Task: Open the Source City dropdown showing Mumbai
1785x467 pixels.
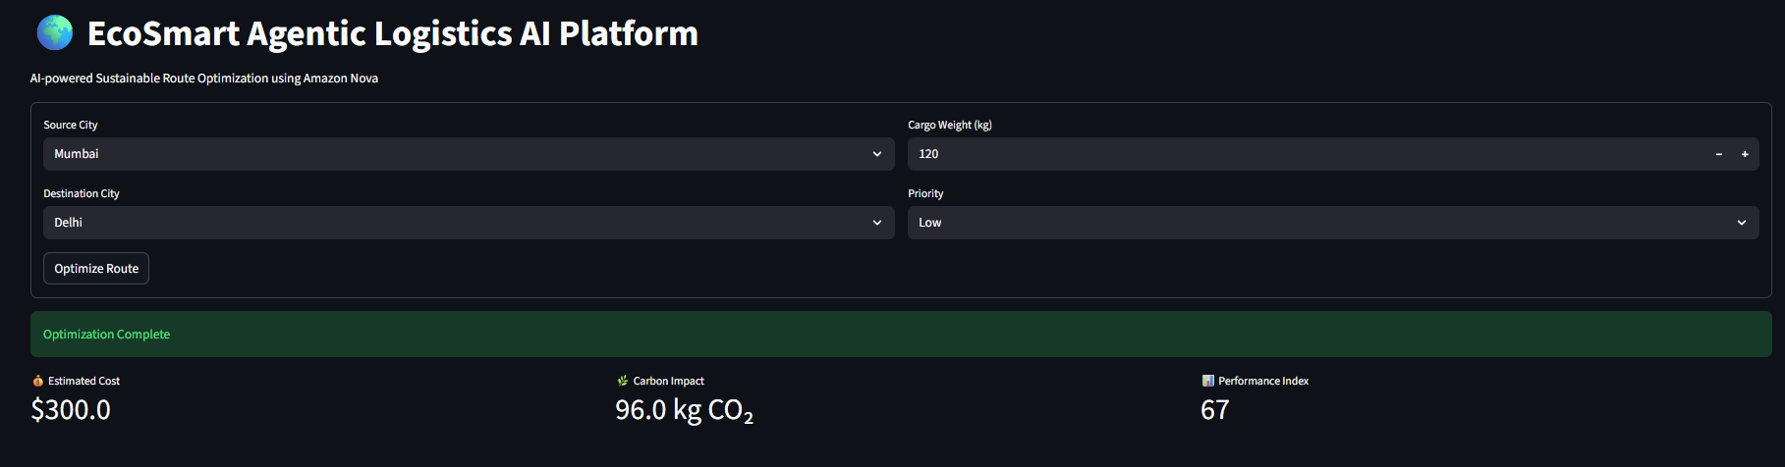Action: (469, 154)
